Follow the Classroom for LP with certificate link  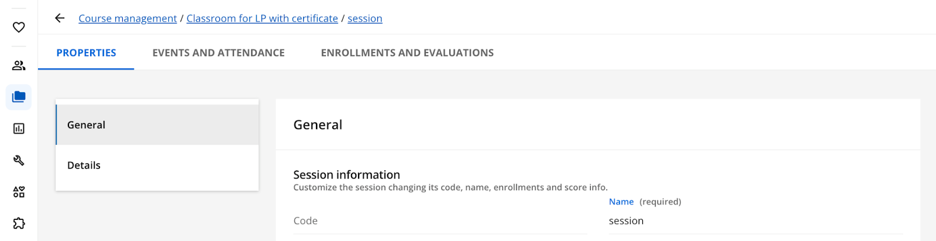point(262,19)
